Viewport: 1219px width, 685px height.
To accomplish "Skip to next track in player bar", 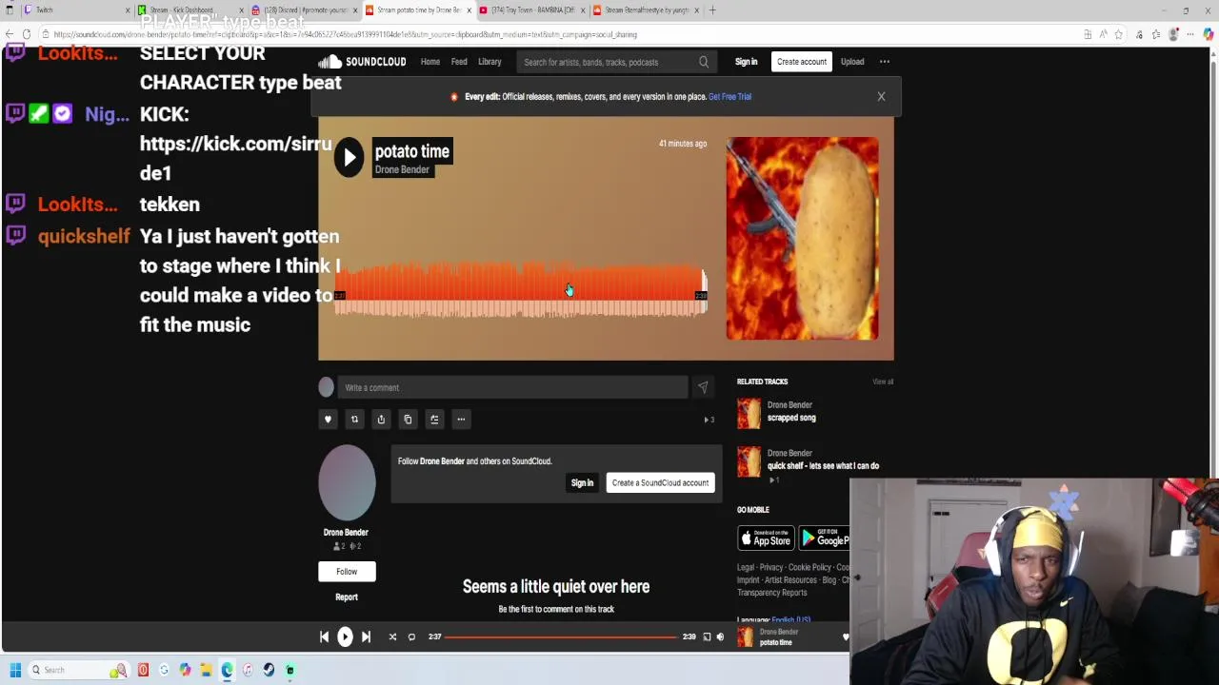I will pyautogui.click(x=366, y=637).
